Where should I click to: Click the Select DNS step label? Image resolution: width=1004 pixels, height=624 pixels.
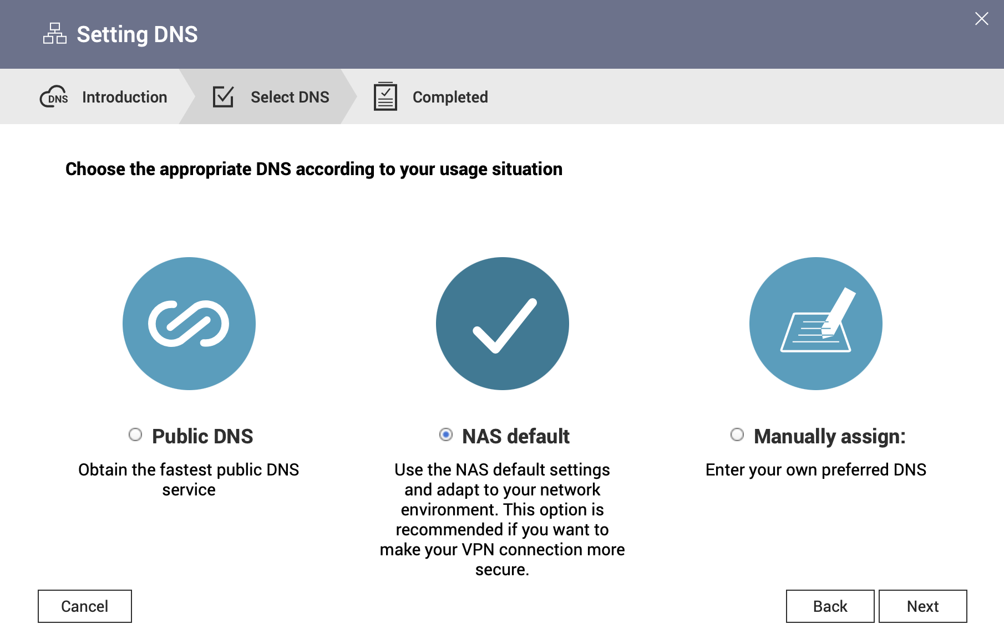coord(290,96)
